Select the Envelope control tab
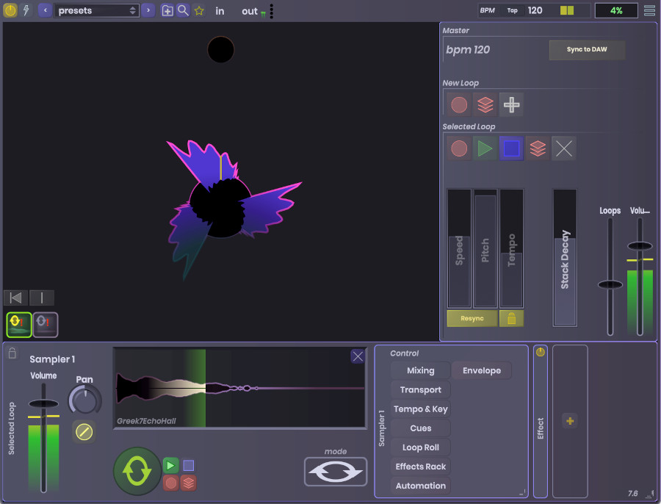 pos(481,371)
